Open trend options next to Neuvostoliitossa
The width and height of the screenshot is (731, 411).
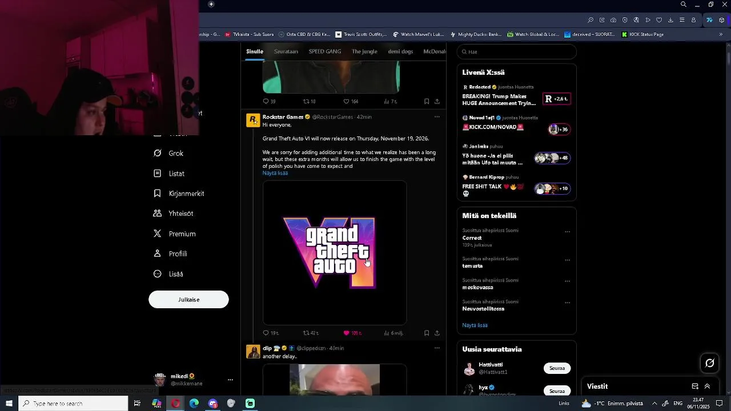click(567, 303)
